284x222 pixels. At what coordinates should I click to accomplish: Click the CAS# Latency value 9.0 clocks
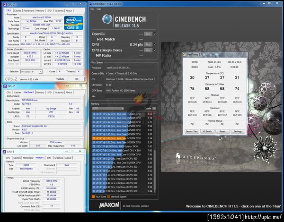point(52,188)
